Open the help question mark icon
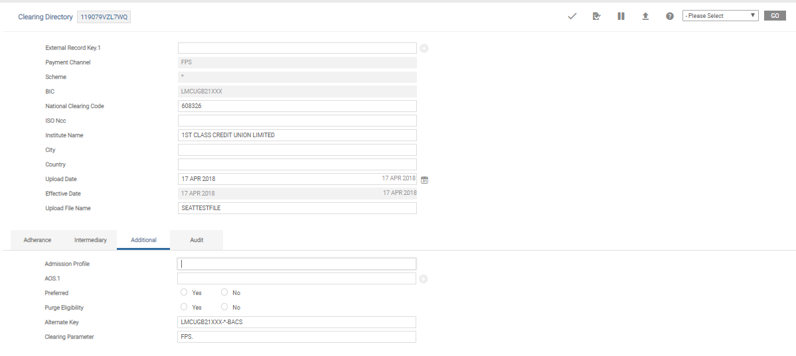 pos(670,16)
